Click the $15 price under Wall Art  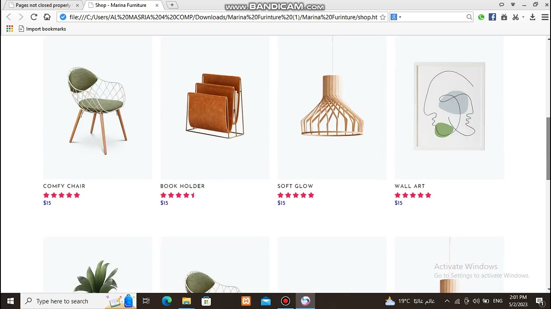point(398,203)
